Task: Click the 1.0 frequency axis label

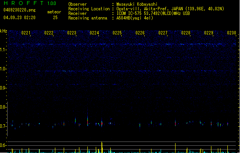Action: pyautogui.click(x=3, y=69)
